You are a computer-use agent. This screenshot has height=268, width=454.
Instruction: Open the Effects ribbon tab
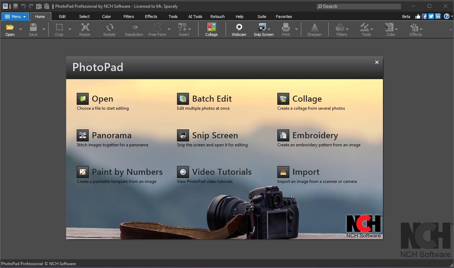pos(151,17)
